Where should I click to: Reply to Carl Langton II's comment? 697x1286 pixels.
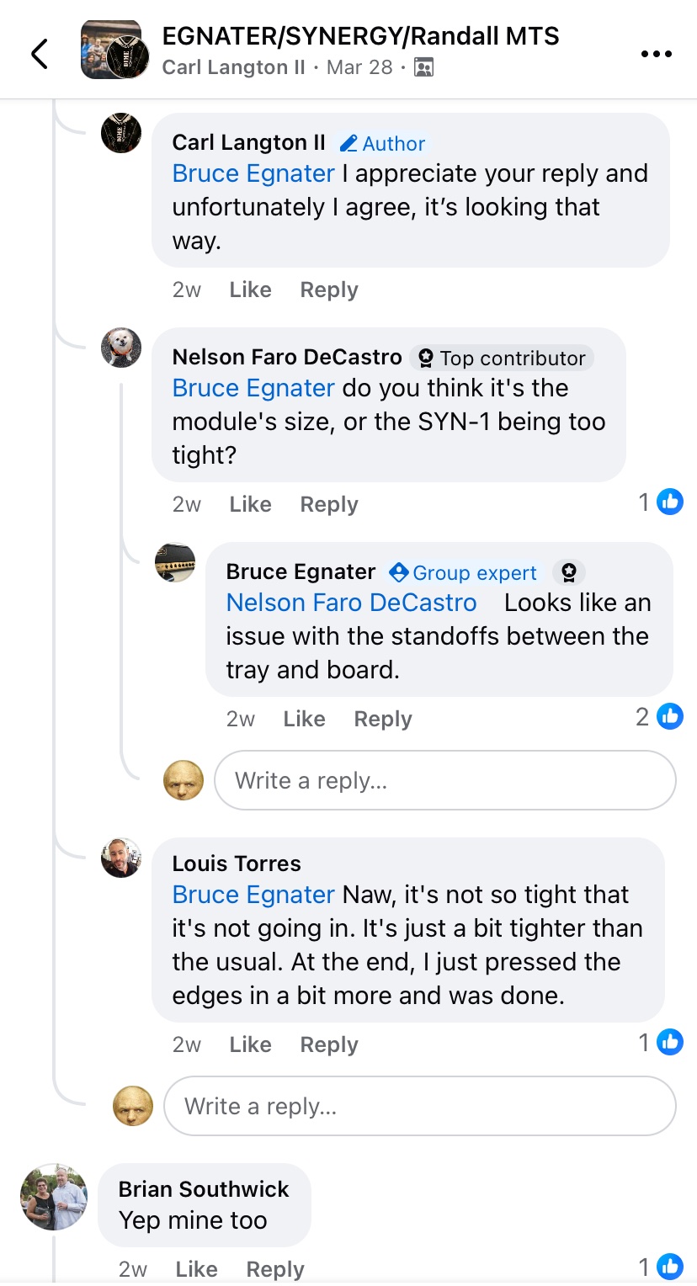(328, 290)
